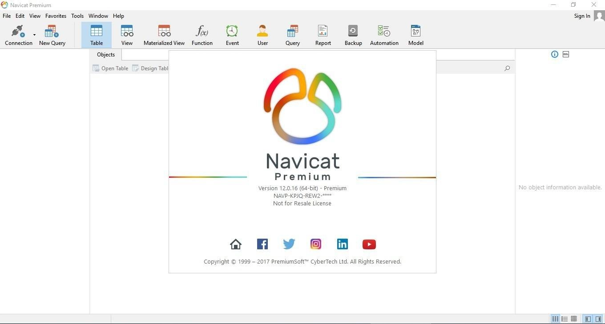Viewport: 605px width, 324px height.
Task: Show the DDL panel icon
Action: (x=566, y=54)
